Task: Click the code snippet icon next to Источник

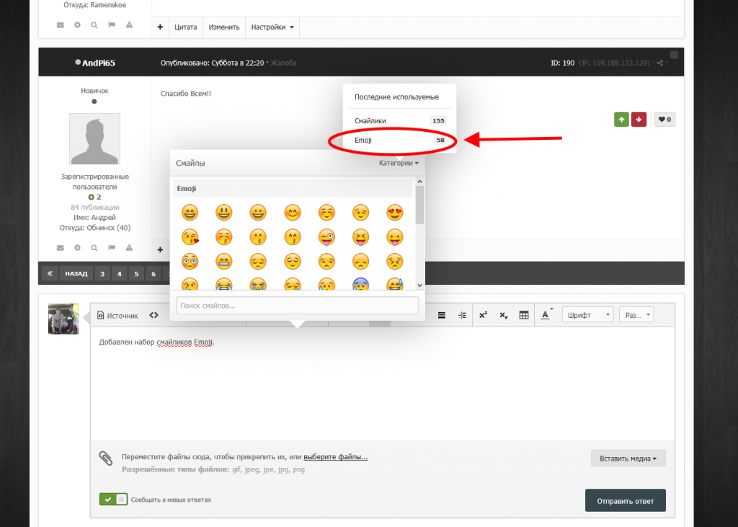Action: pos(154,315)
